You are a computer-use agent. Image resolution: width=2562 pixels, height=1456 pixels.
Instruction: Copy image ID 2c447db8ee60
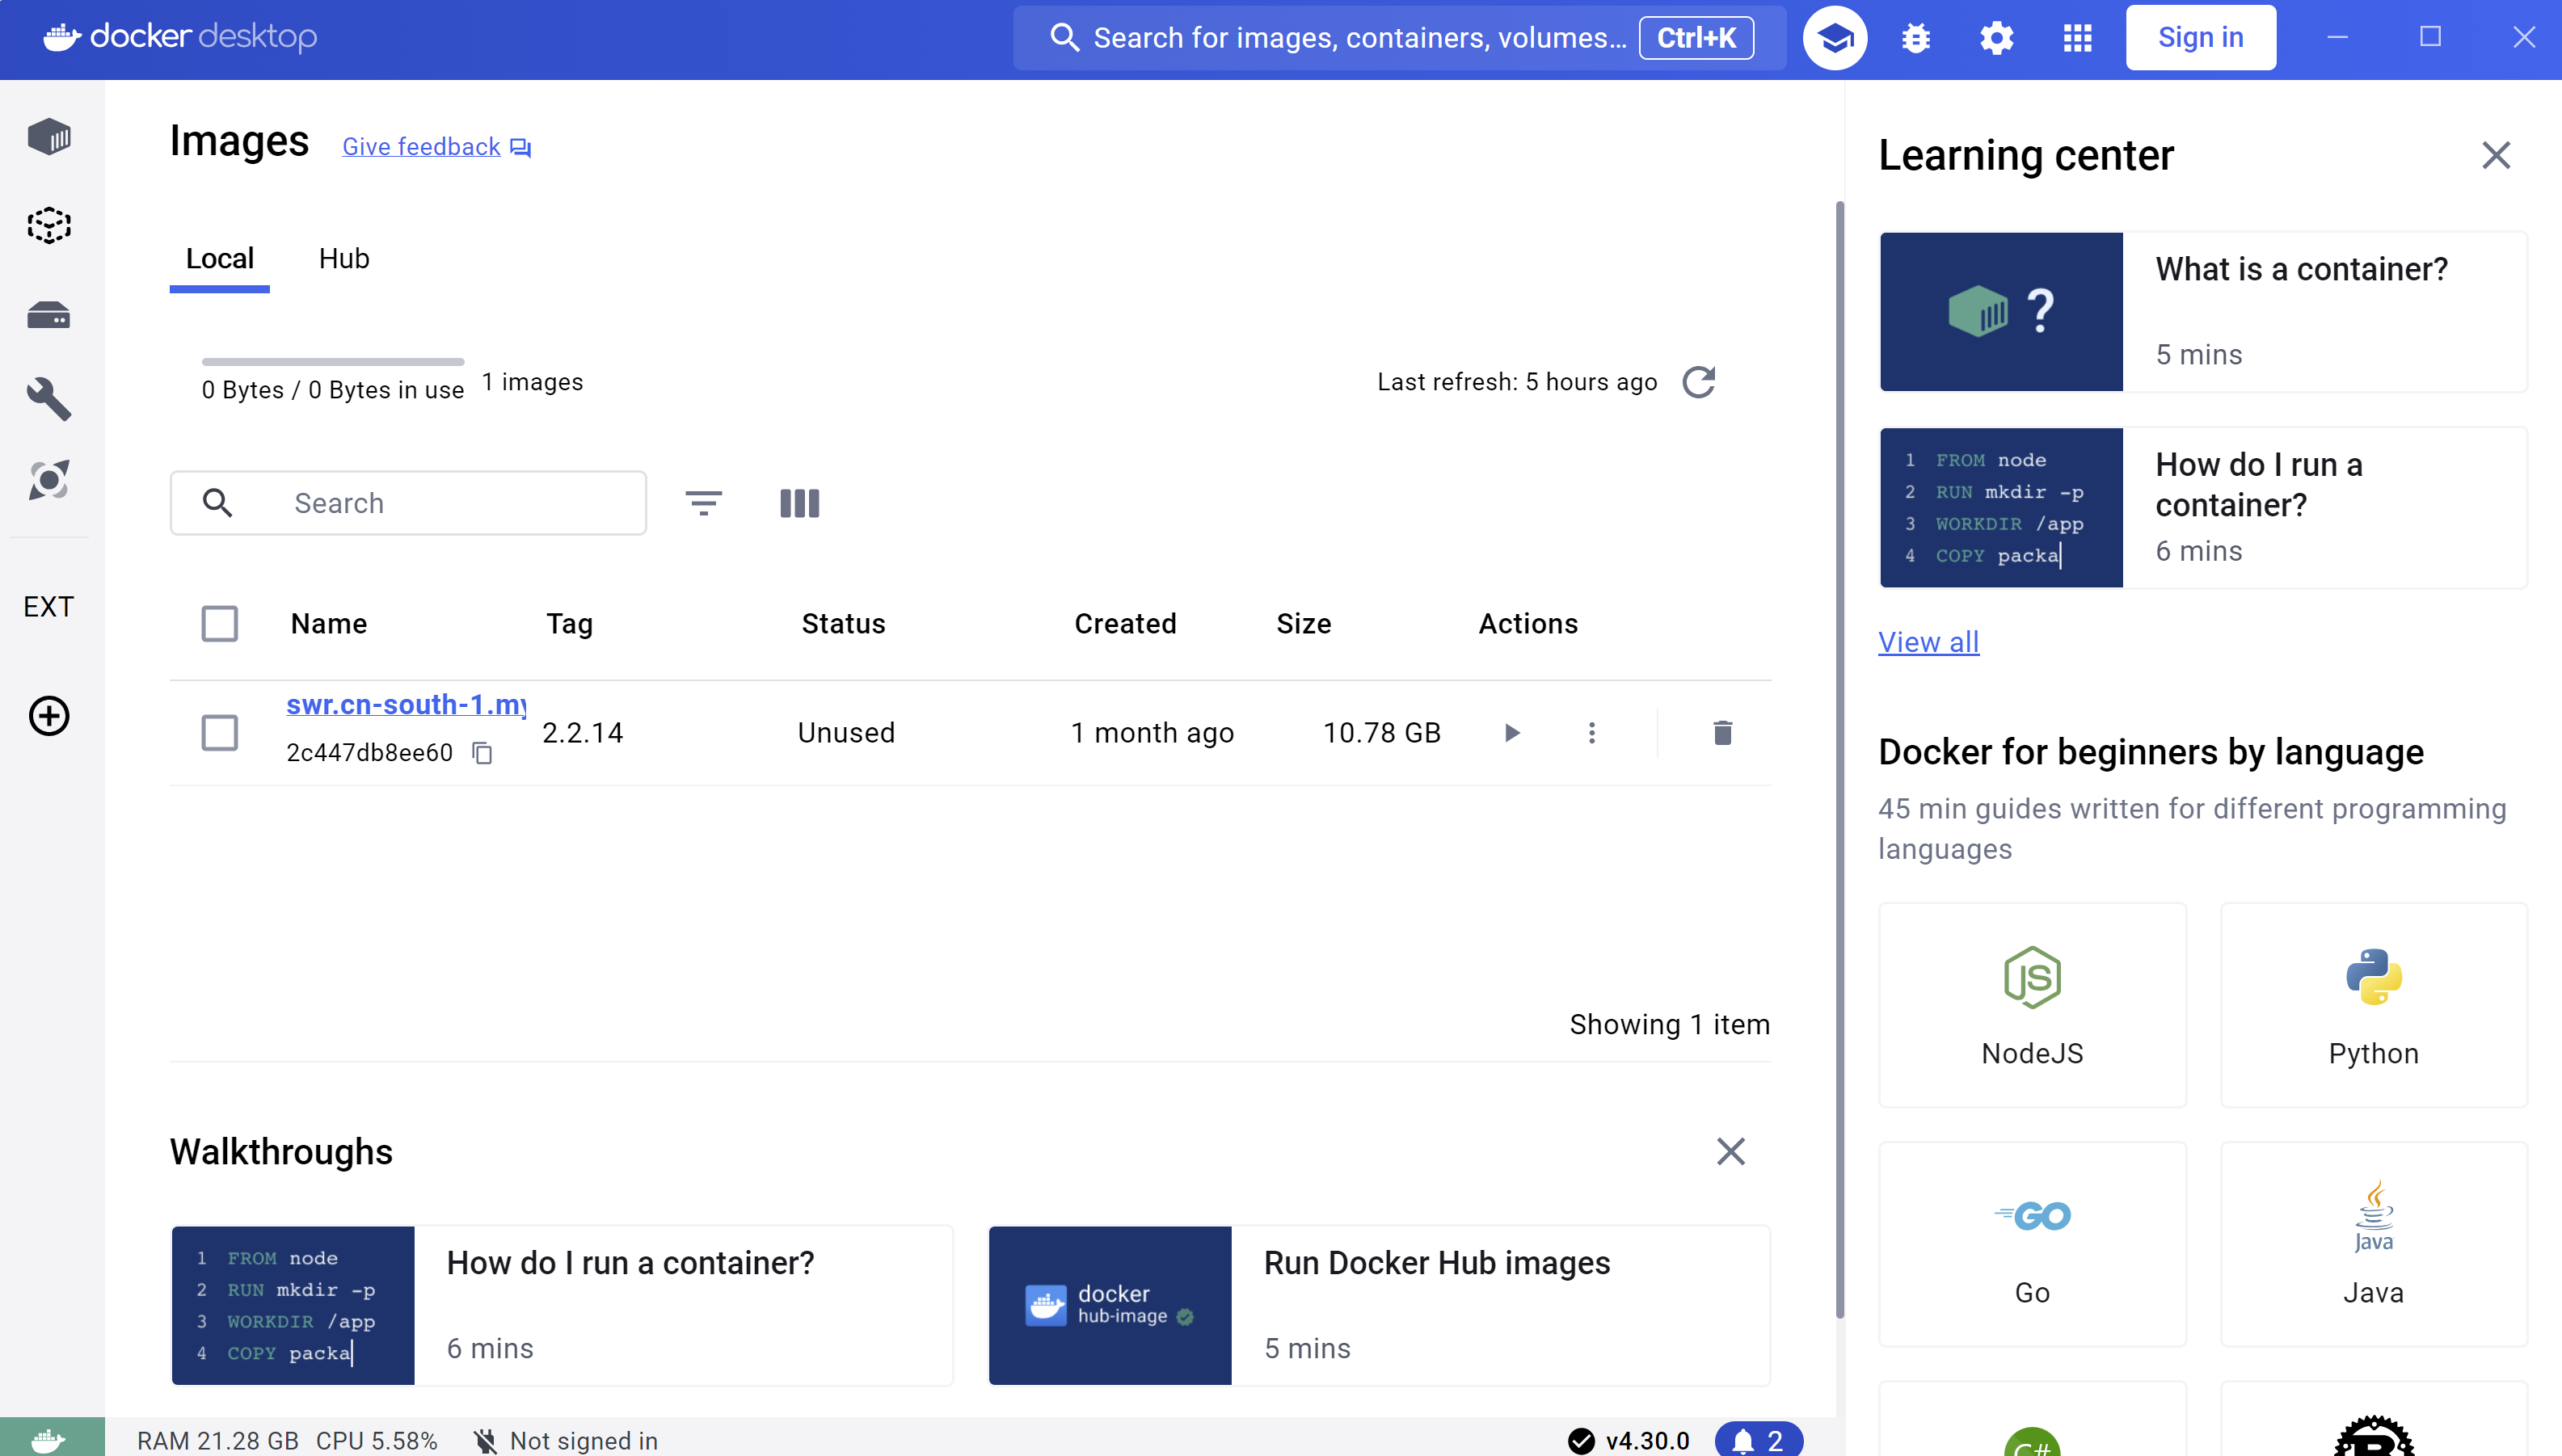point(482,753)
